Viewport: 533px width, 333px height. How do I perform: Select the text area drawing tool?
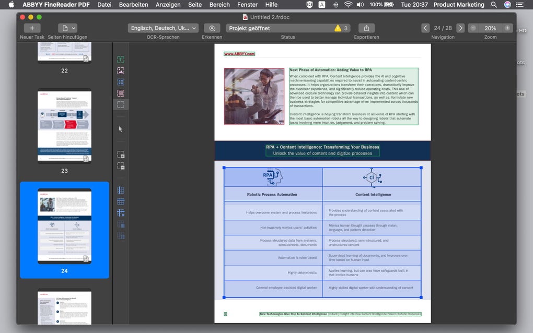pyautogui.click(x=121, y=60)
